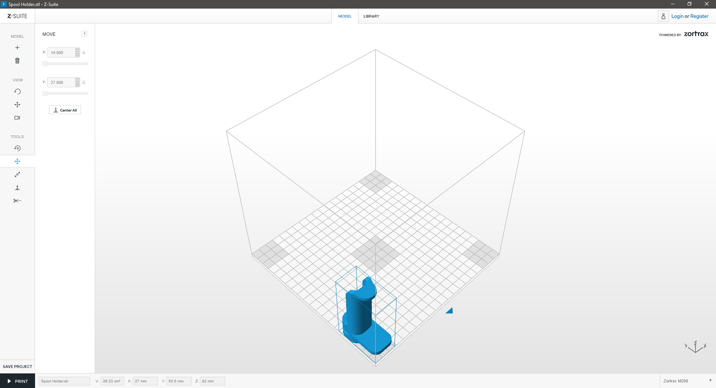Switch to the LIBRARY tab
The width and height of the screenshot is (716, 388).
[x=371, y=16]
